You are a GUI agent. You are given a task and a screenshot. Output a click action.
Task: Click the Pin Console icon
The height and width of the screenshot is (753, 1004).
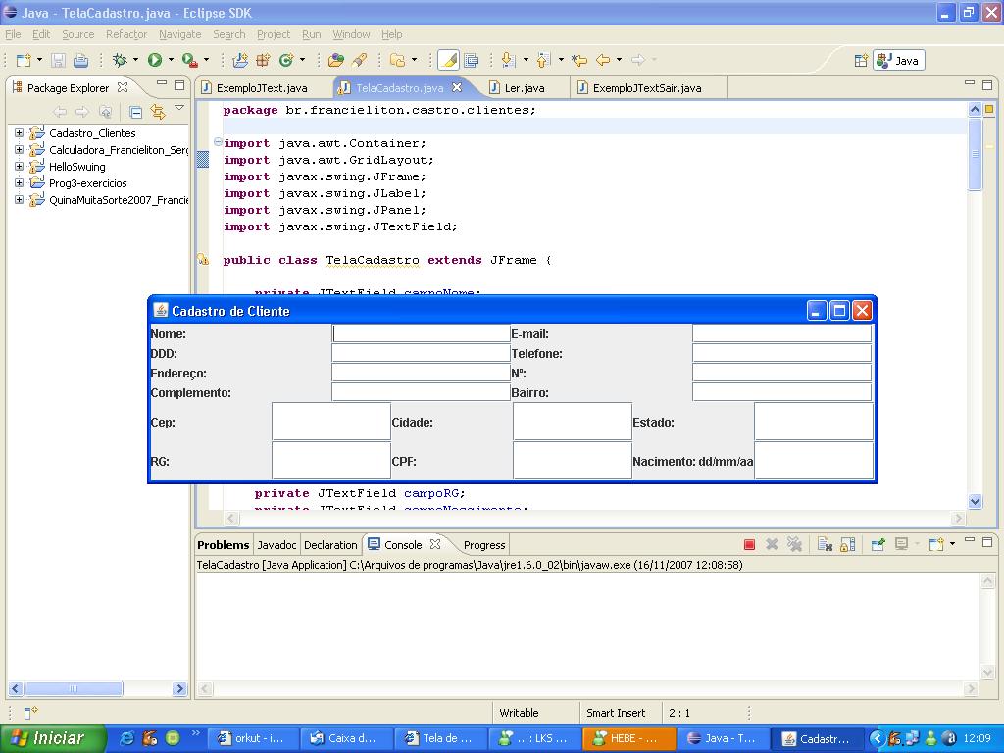878,544
